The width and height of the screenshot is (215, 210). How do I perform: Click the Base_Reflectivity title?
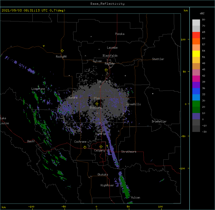[107, 4]
